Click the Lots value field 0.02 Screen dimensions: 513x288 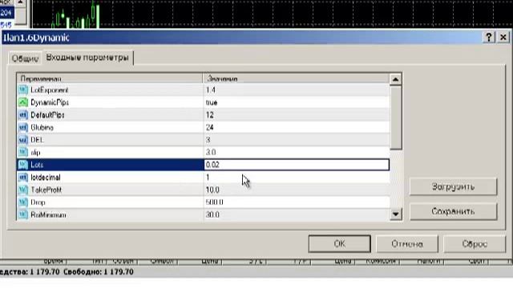pyautogui.click(x=297, y=165)
